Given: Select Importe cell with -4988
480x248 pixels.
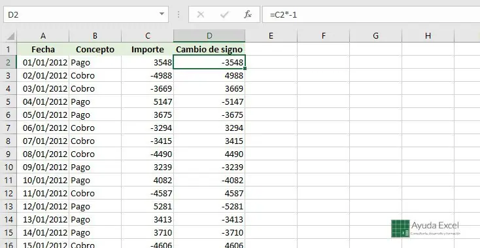Looking at the screenshot, I should click(148, 75).
